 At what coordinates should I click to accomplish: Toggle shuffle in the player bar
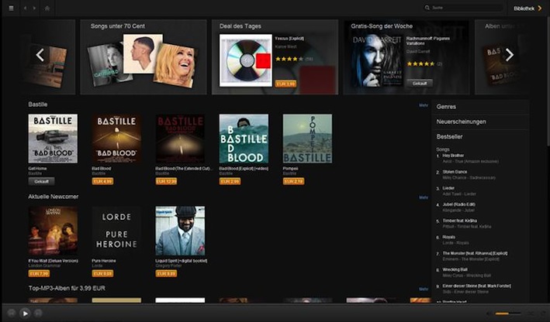pyautogui.click(x=531, y=313)
